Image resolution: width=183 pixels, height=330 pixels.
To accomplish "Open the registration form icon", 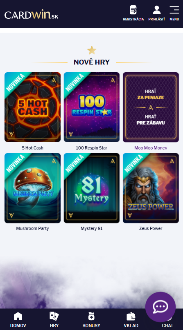I will click(133, 10).
